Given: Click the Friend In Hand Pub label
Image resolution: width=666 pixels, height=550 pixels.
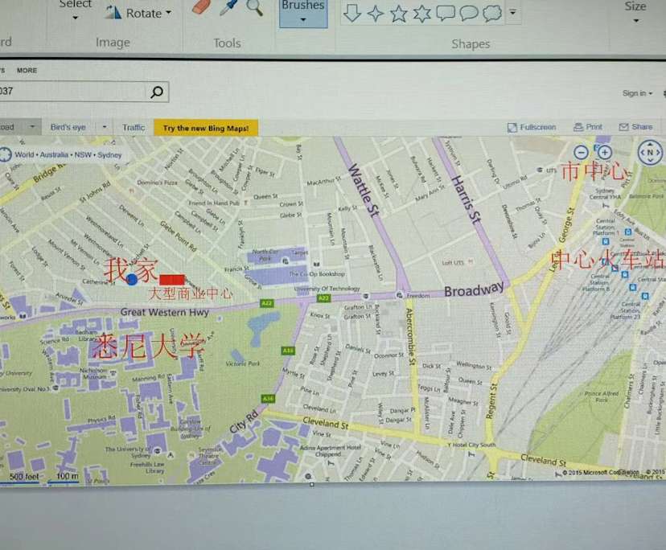Looking at the screenshot, I should [x=214, y=203].
